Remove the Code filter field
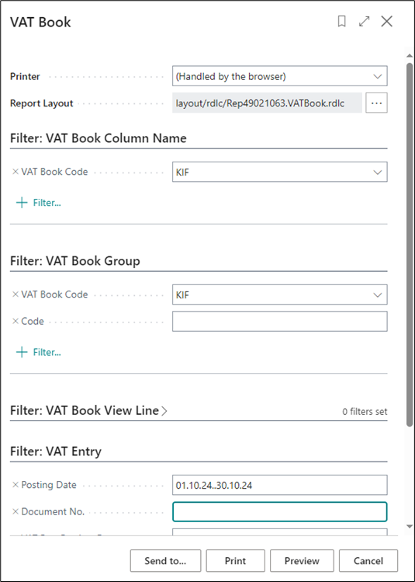This screenshot has width=415, height=582. [x=16, y=321]
